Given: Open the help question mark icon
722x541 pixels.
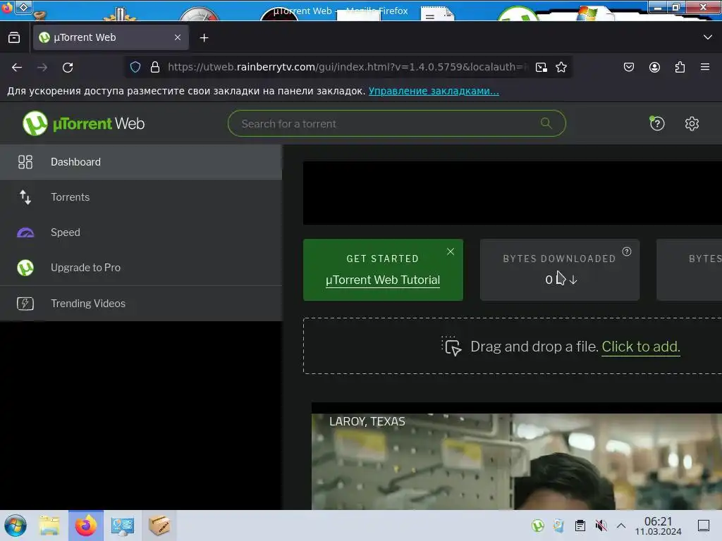Looking at the screenshot, I should (657, 123).
